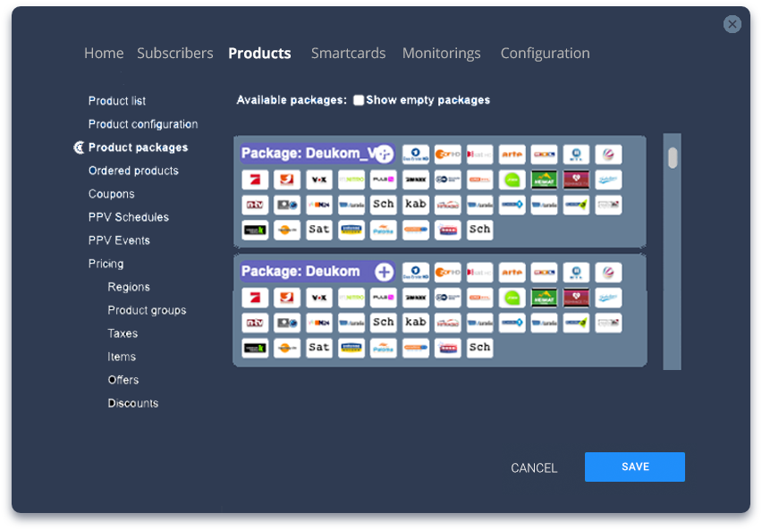Go to Product configuration

tap(143, 124)
